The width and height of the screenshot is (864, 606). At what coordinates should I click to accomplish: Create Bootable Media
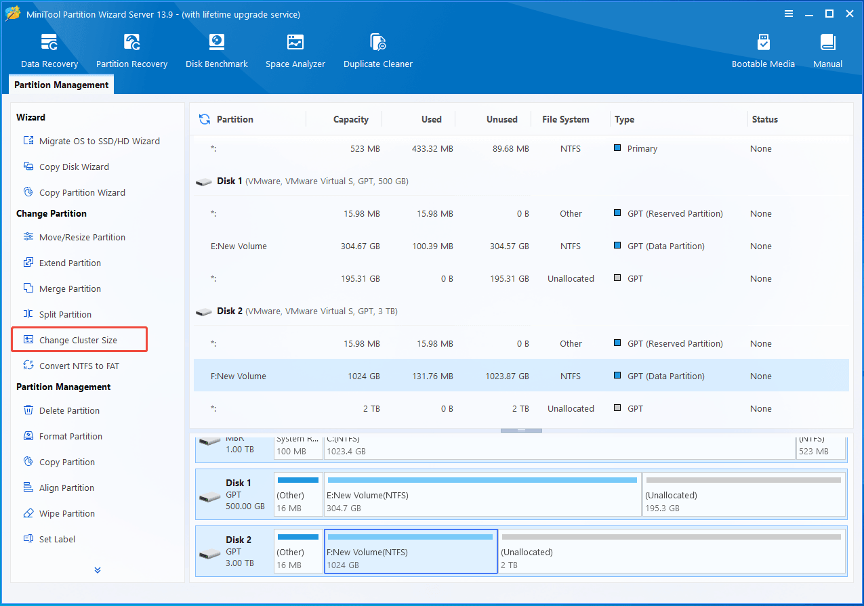coord(763,51)
